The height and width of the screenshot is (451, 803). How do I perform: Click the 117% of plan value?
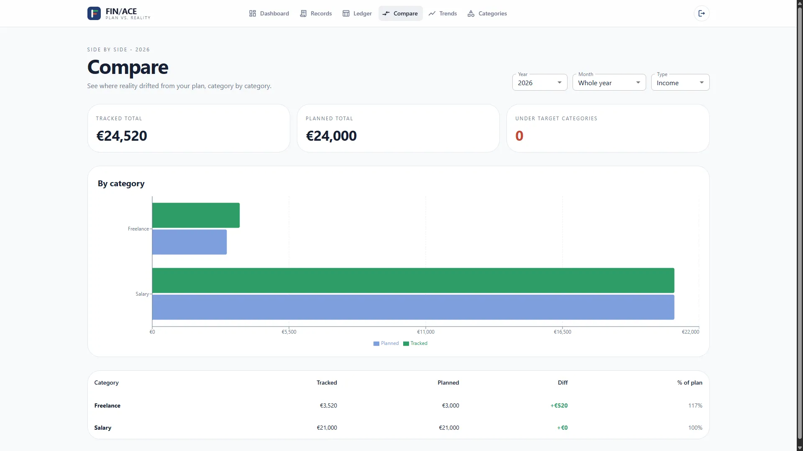pos(695,405)
